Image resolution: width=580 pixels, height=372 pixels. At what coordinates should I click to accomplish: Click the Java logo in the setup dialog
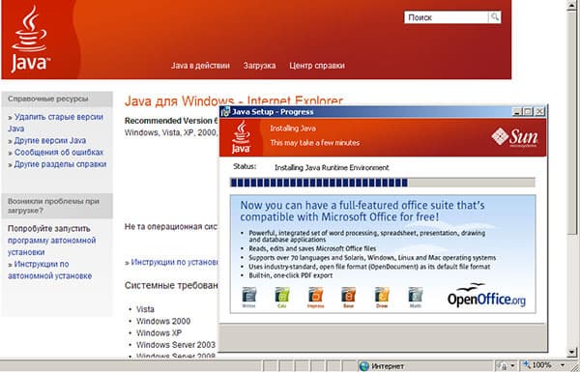tap(241, 137)
